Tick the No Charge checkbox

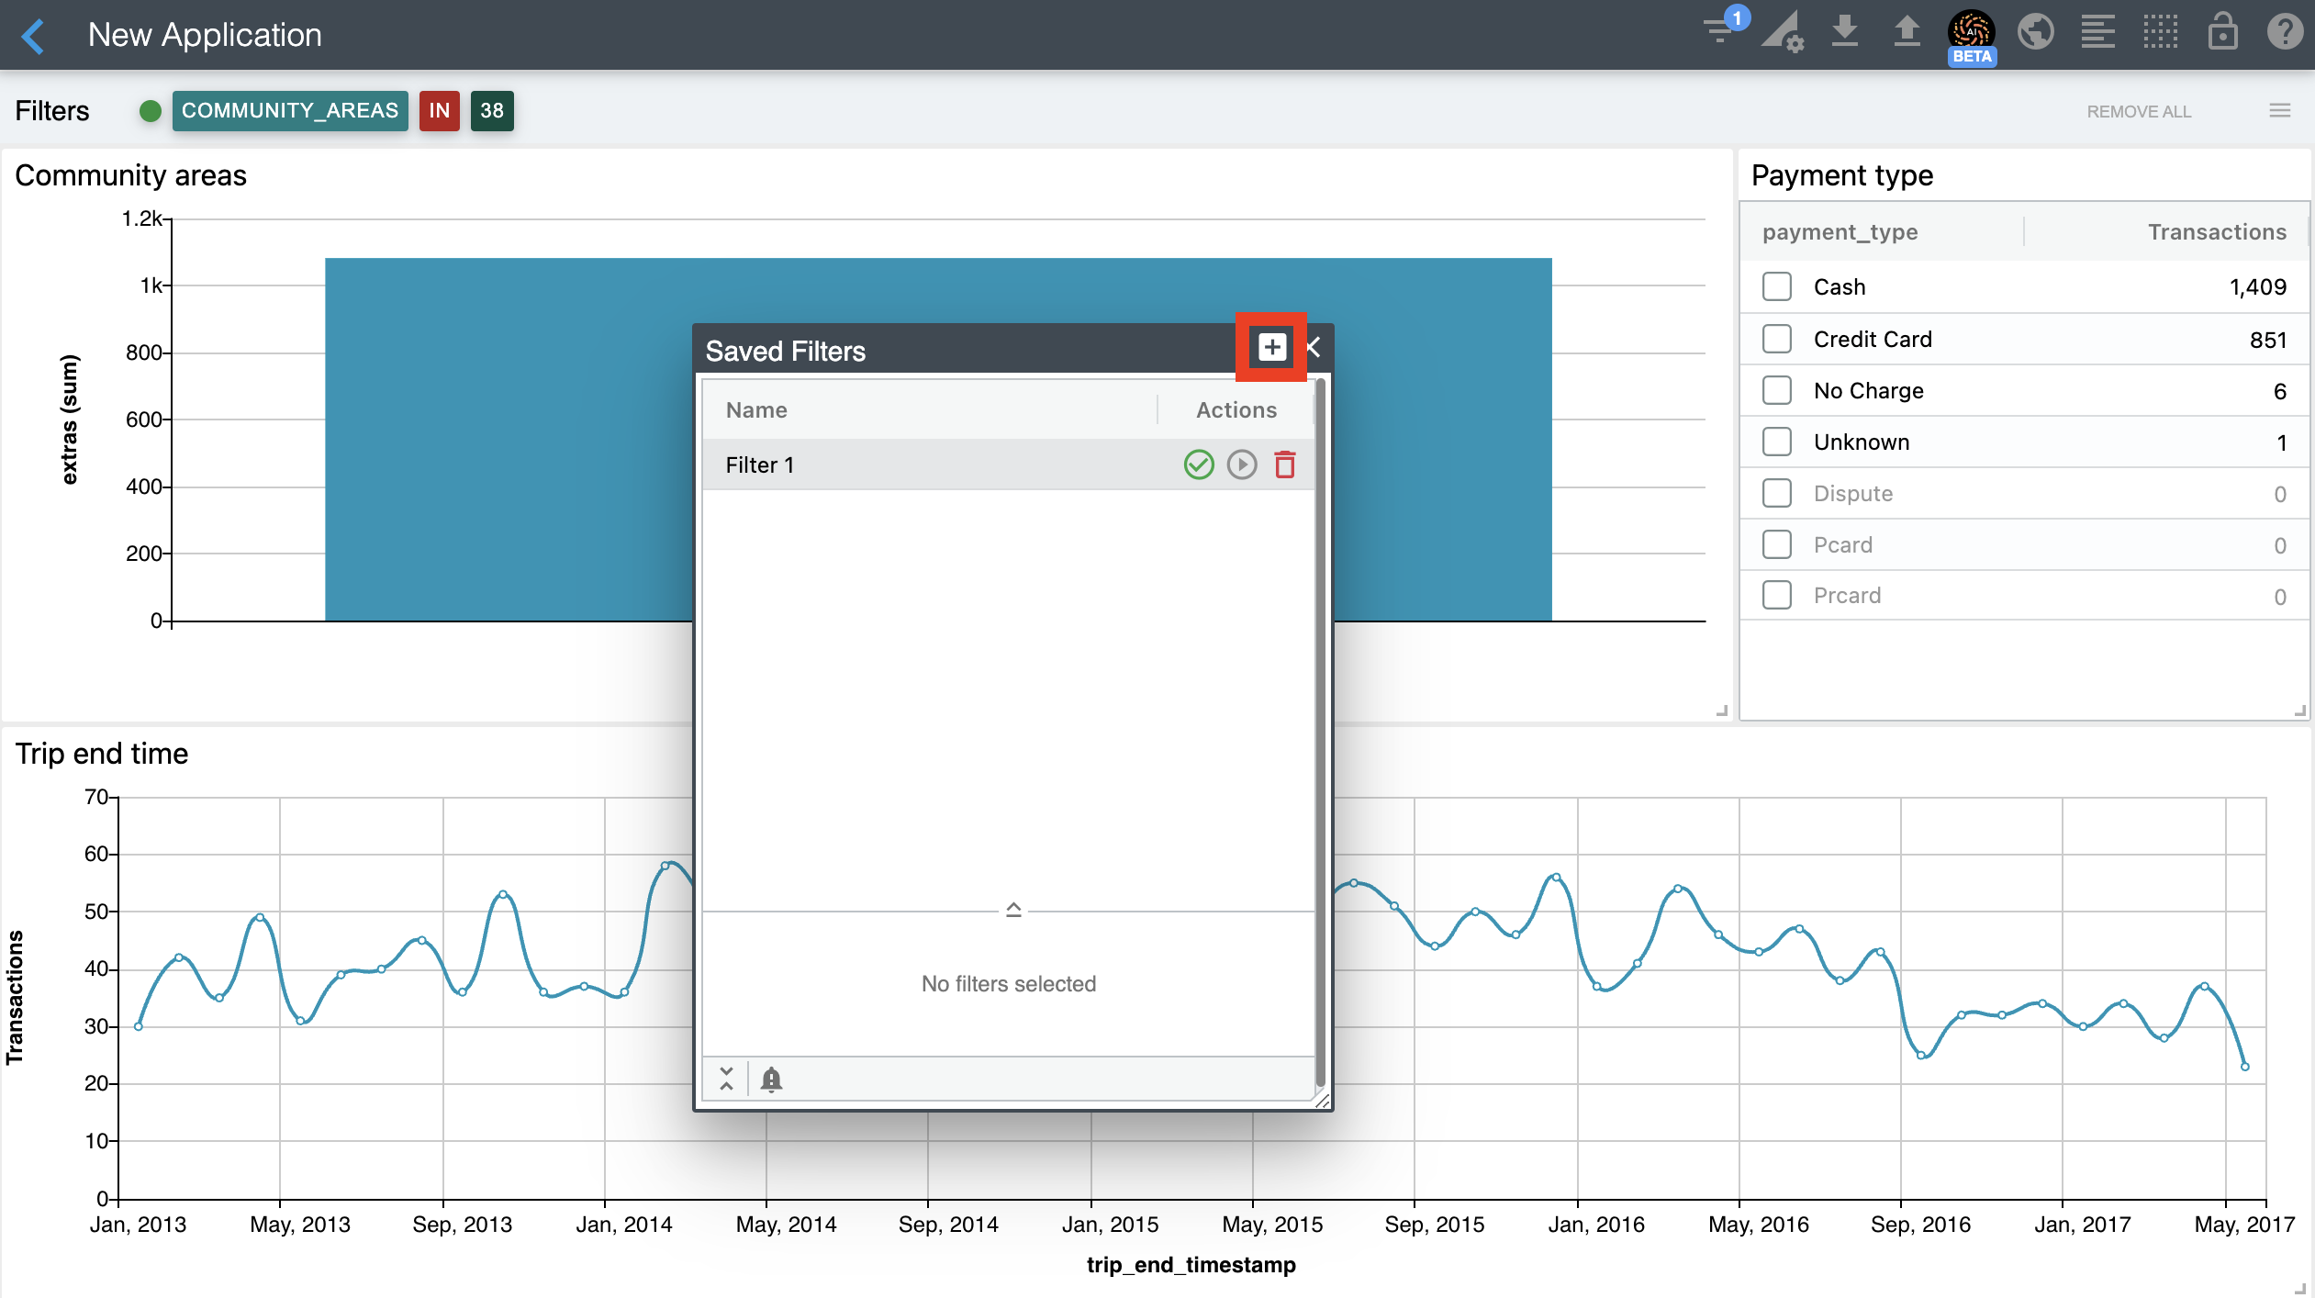[x=1776, y=390]
